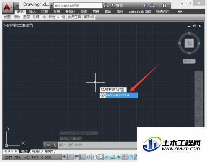The height and width of the screenshot is (162, 207).
Task: Expand the Quick Access toolbar arrows
Action: 17,6
